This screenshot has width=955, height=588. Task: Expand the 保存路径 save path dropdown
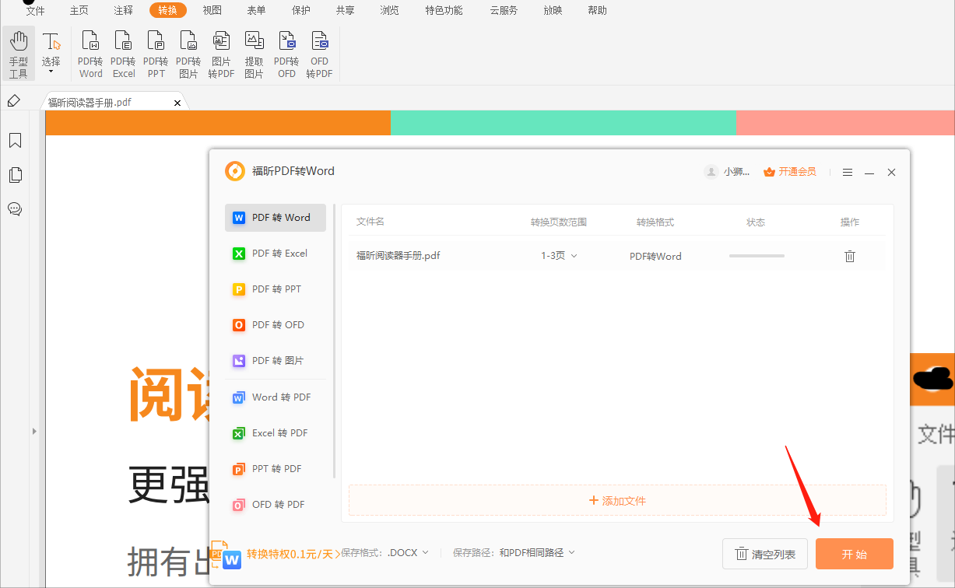click(x=538, y=552)
